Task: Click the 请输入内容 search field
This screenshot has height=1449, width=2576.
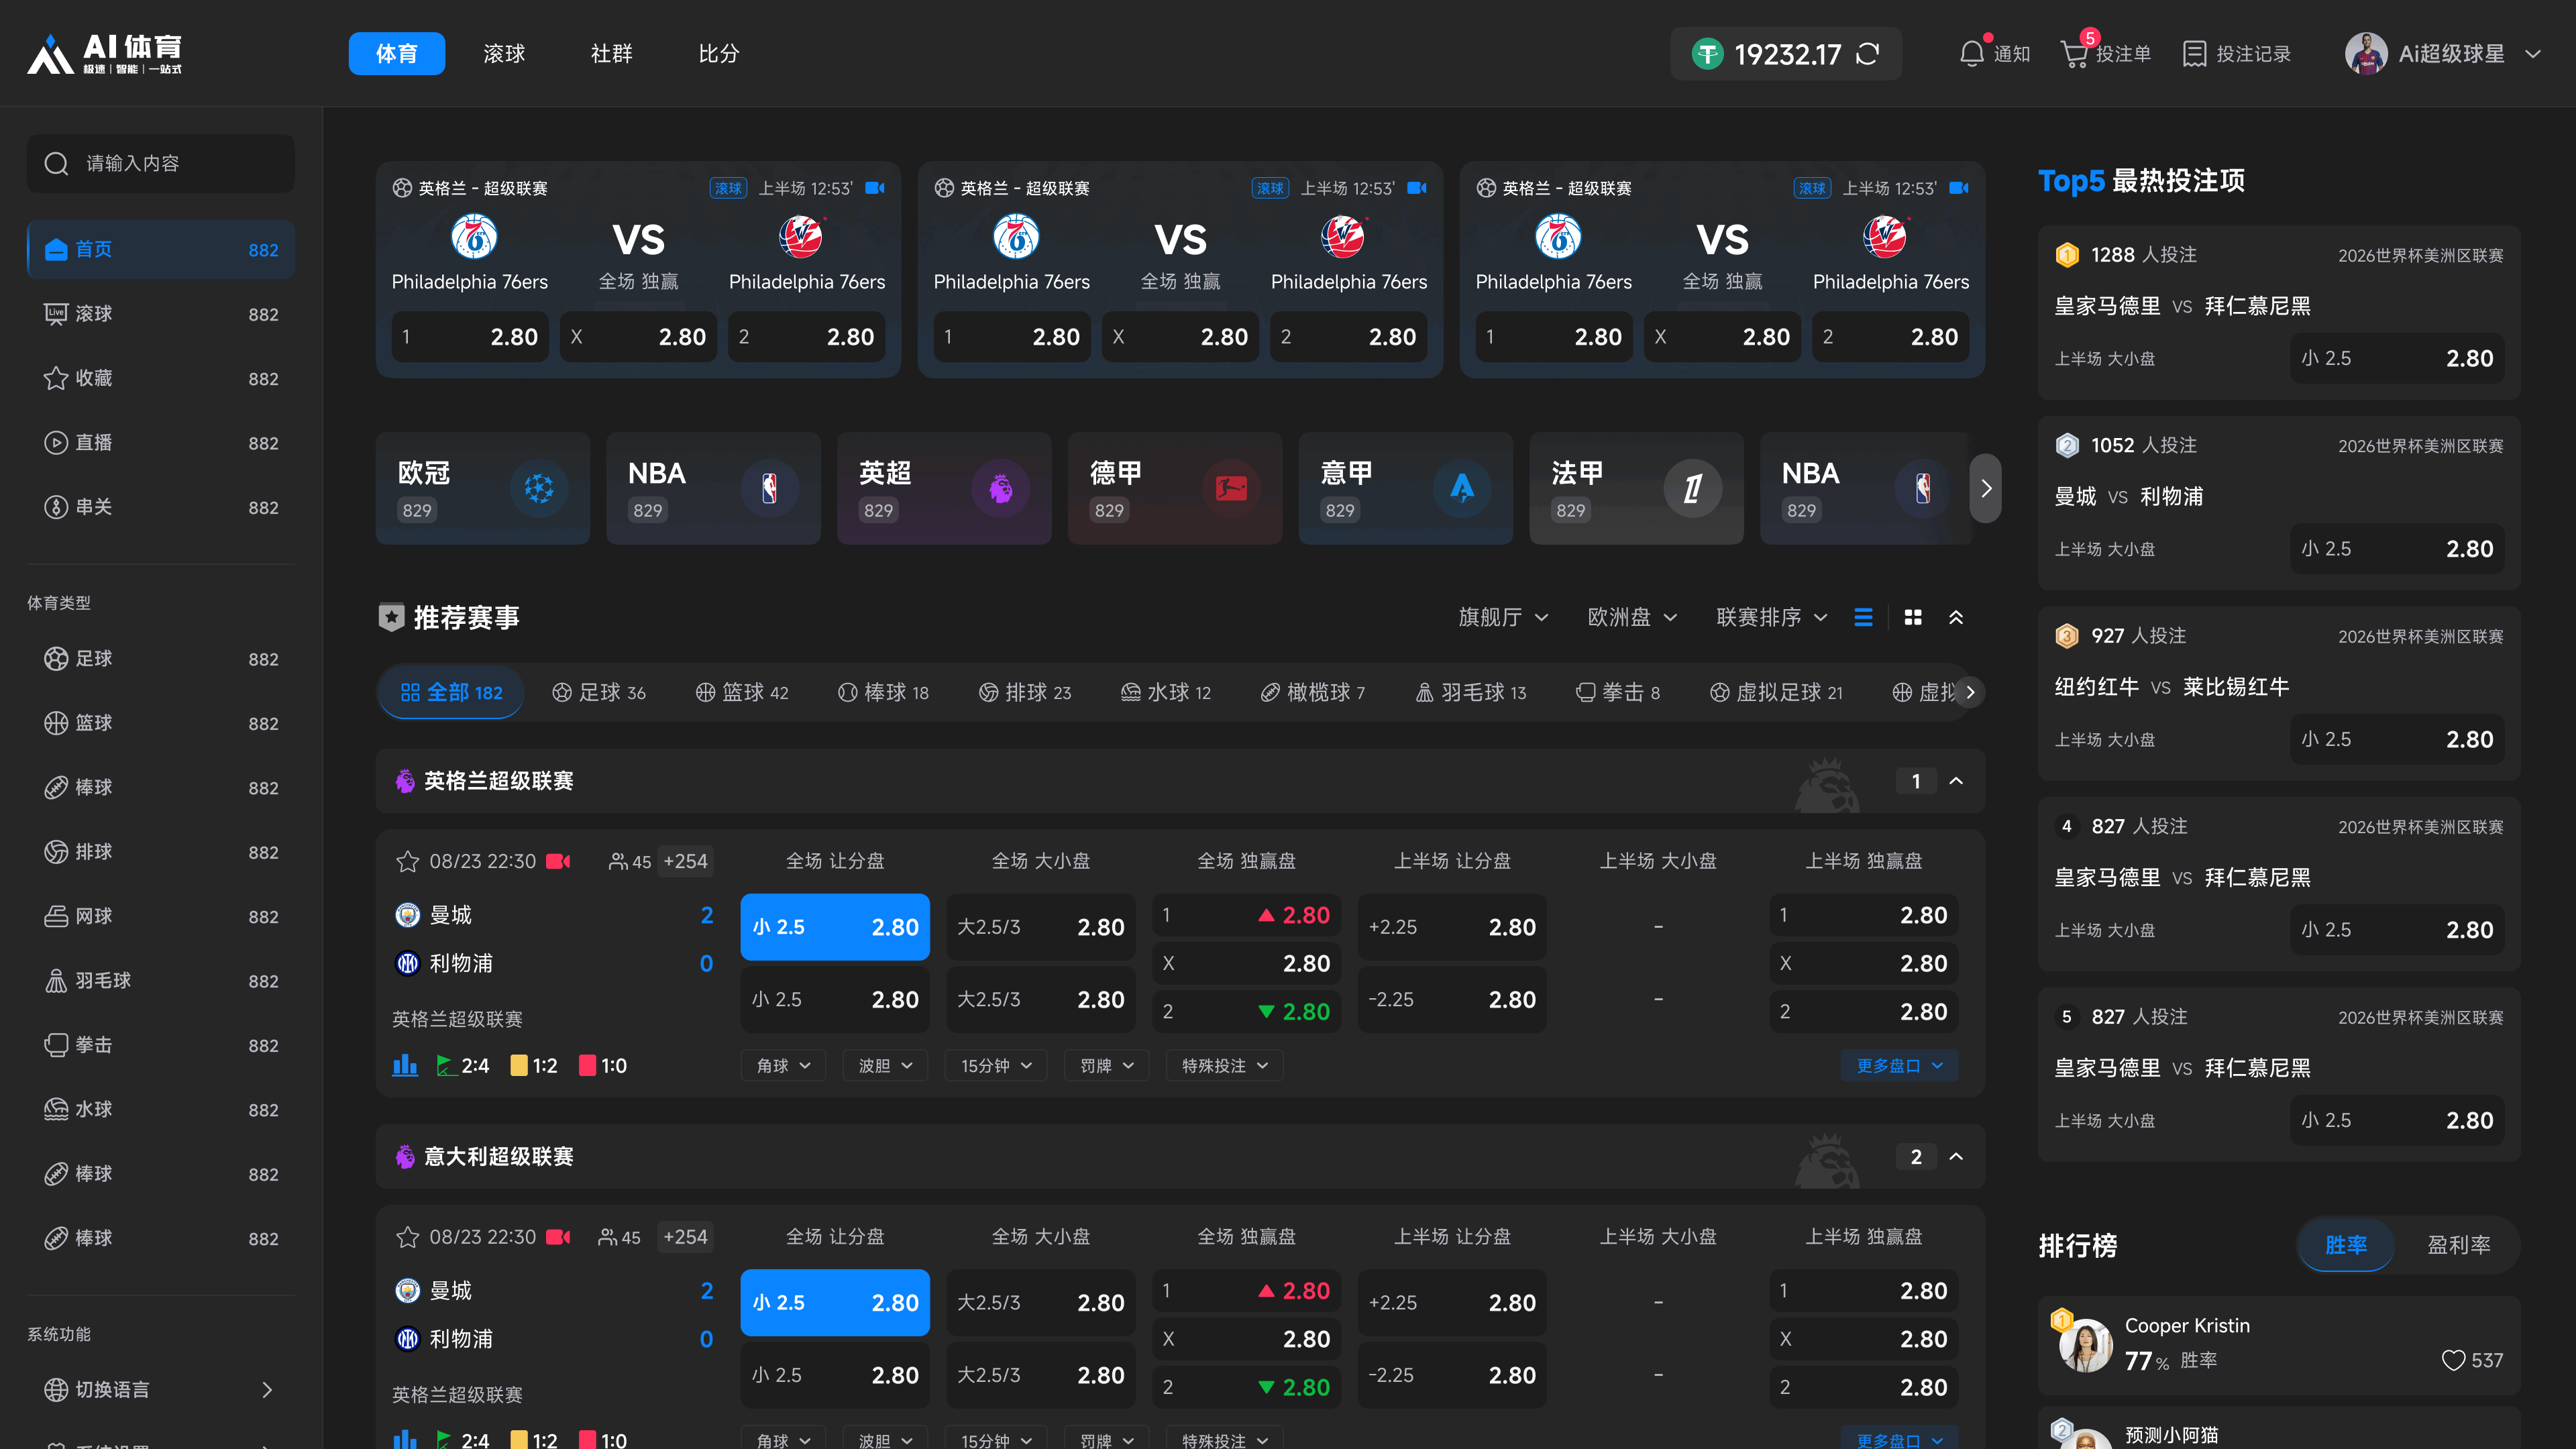Action: point(161,164)
